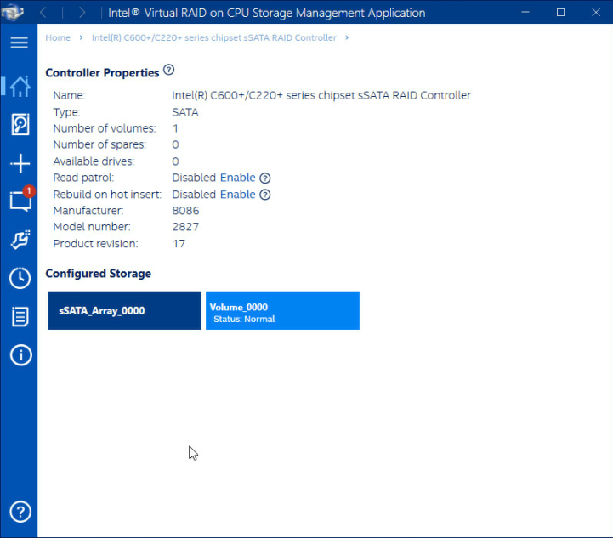Click the Number of volumes label
613x538 pixels.
105,128
